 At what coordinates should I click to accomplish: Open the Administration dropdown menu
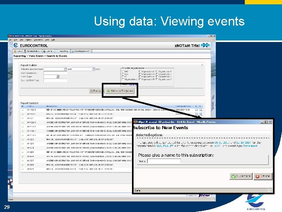33,51
